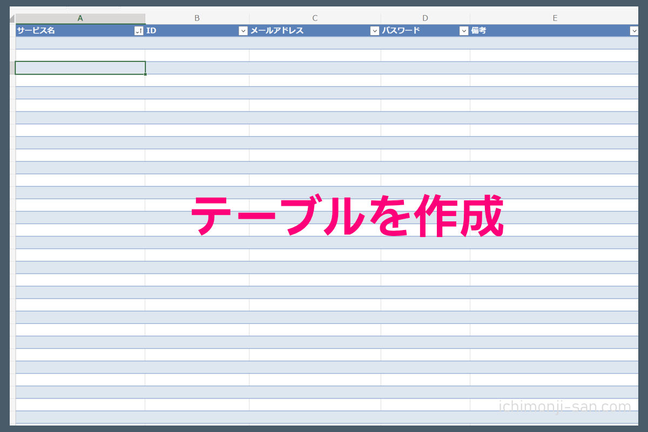Open the 備考 column filter dropdown
This screenshot has height=432, width=648.
click(634, 31)
